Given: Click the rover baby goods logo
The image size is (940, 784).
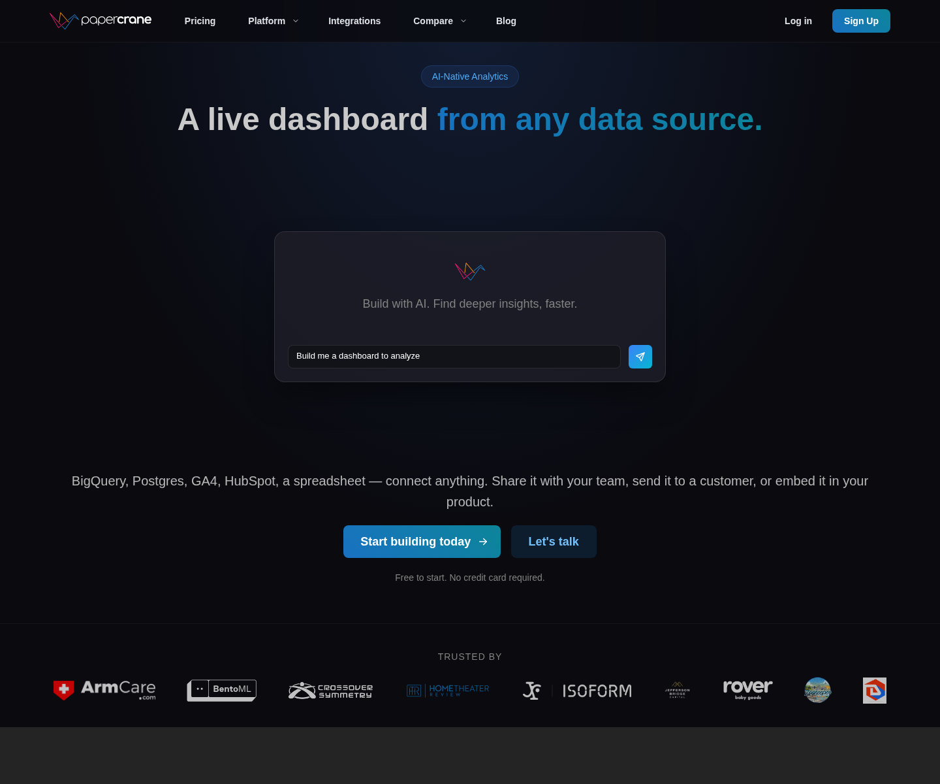Looking at the screenshot, I should pos(748,690).
